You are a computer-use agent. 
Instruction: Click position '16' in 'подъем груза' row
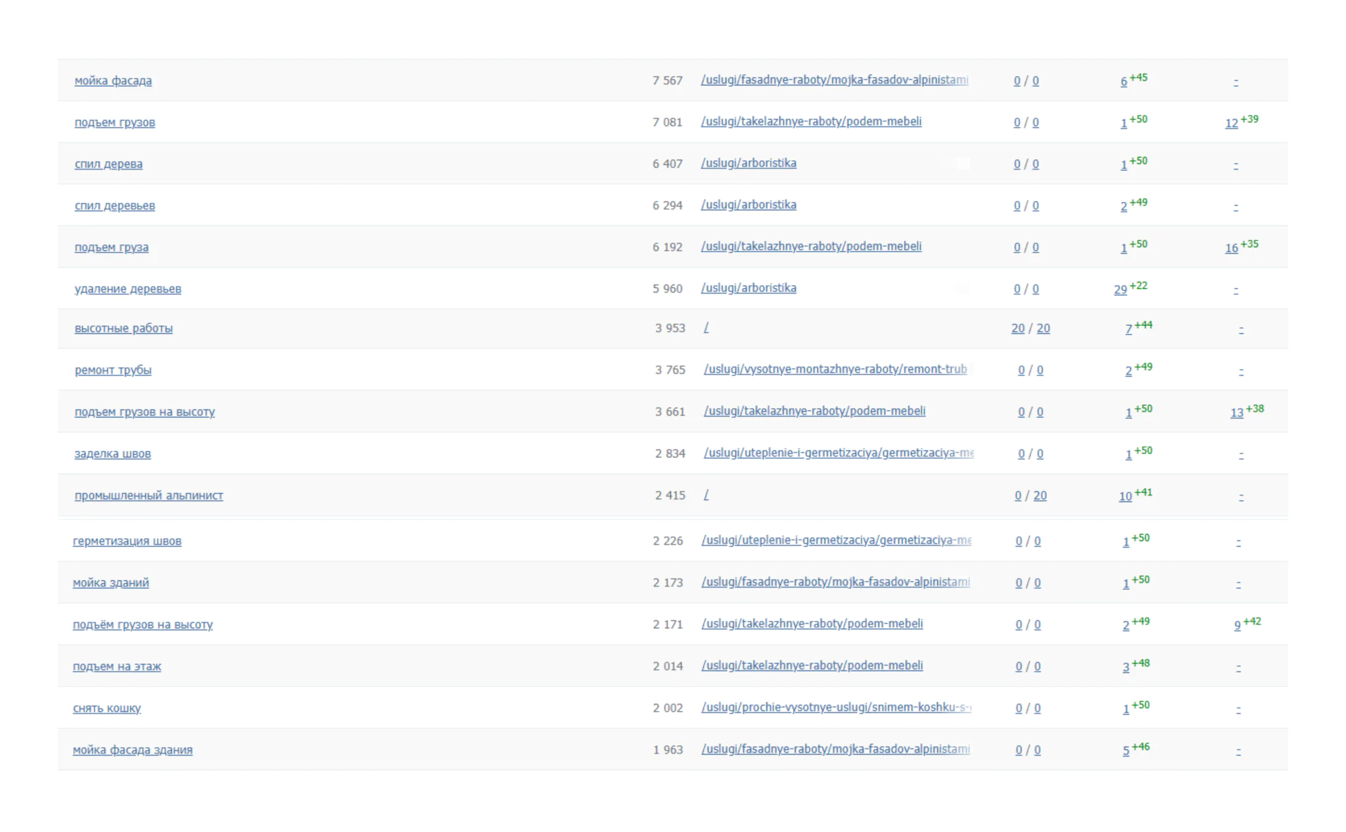pyautogui.click(x=1232, y=248)
